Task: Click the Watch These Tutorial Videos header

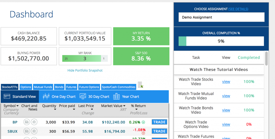Action: coord(219,69)
